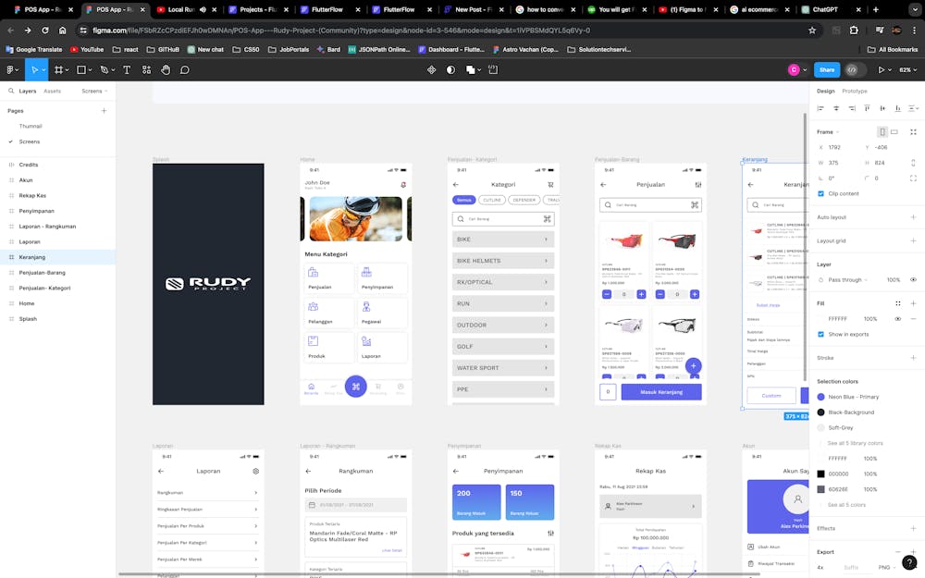
Task: Click See all 5 library colors
Action: (x=855, y=443)
